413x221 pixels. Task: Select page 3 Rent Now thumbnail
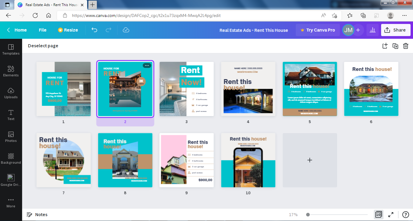click(x=186, y=89)
